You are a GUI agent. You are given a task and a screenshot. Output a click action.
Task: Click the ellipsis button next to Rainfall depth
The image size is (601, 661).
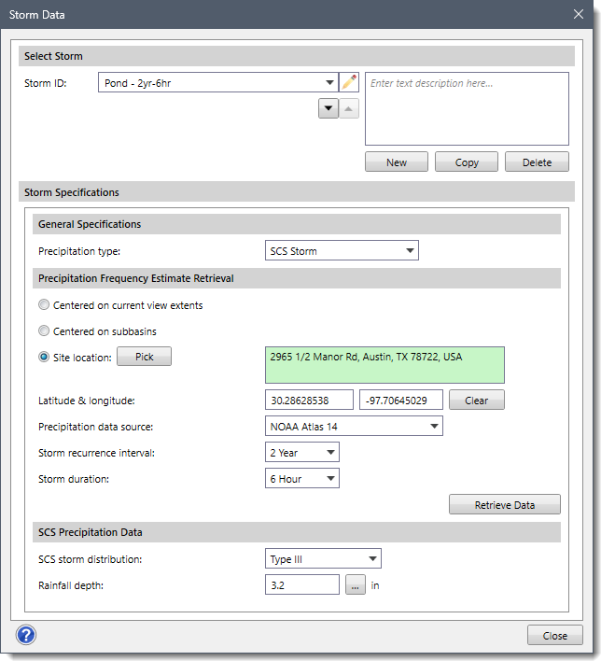pos(356,584)
